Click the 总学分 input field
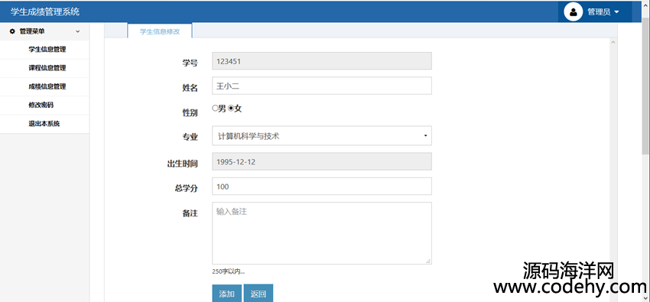The height and width of the screenshot is (302, 650). [x=322, y=186]
